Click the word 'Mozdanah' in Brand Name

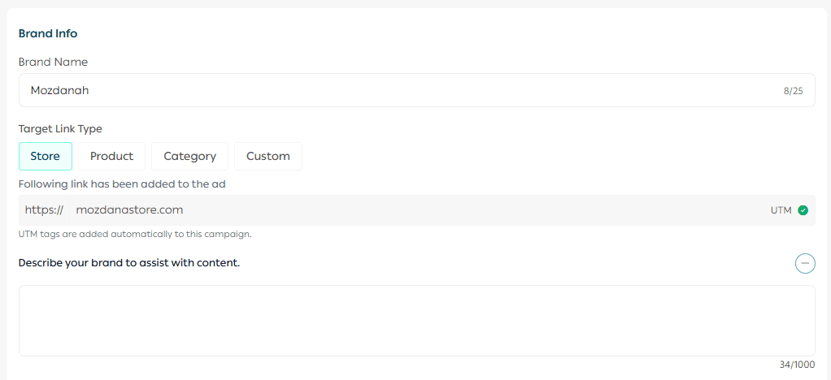tap(59, 90)
